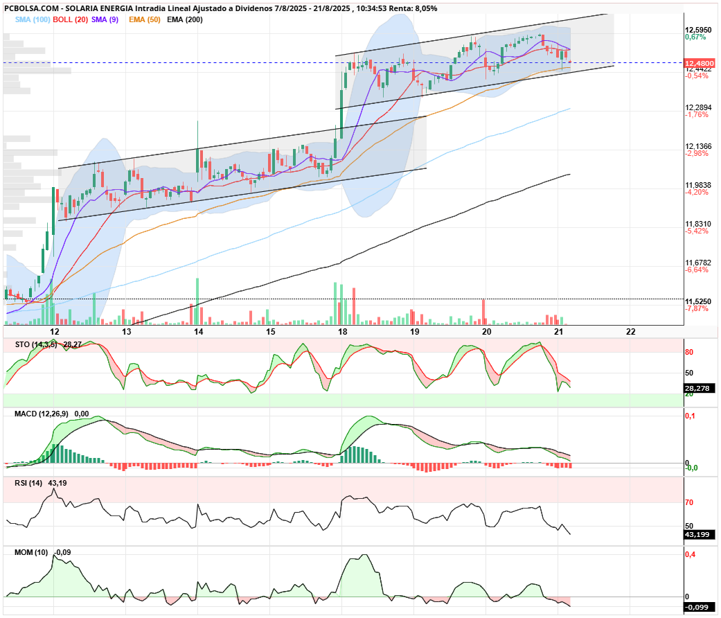Click the -2,98% percentage label

(x=697, y=153)
